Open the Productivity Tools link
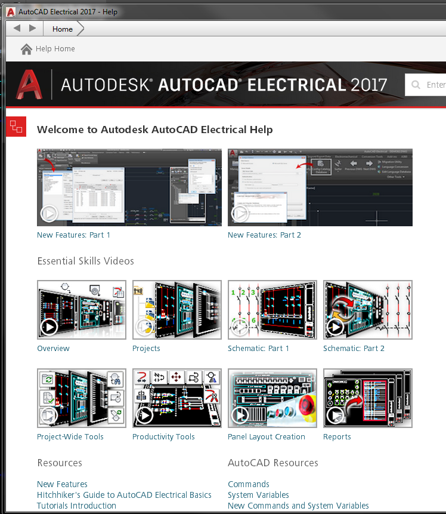Viewport: 446px width, 514px height. (163, 436)
